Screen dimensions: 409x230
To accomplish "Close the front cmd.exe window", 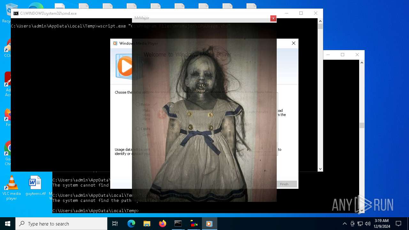I will (316, 13).
